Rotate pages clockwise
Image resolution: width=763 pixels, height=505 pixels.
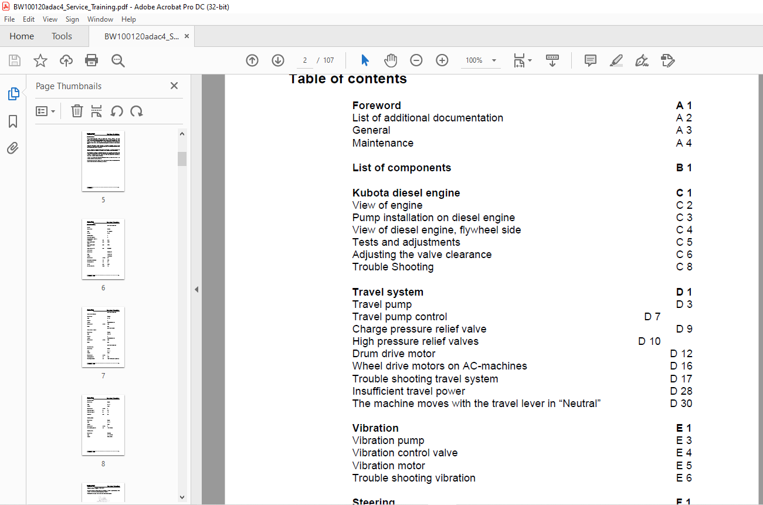coord(137,111)
